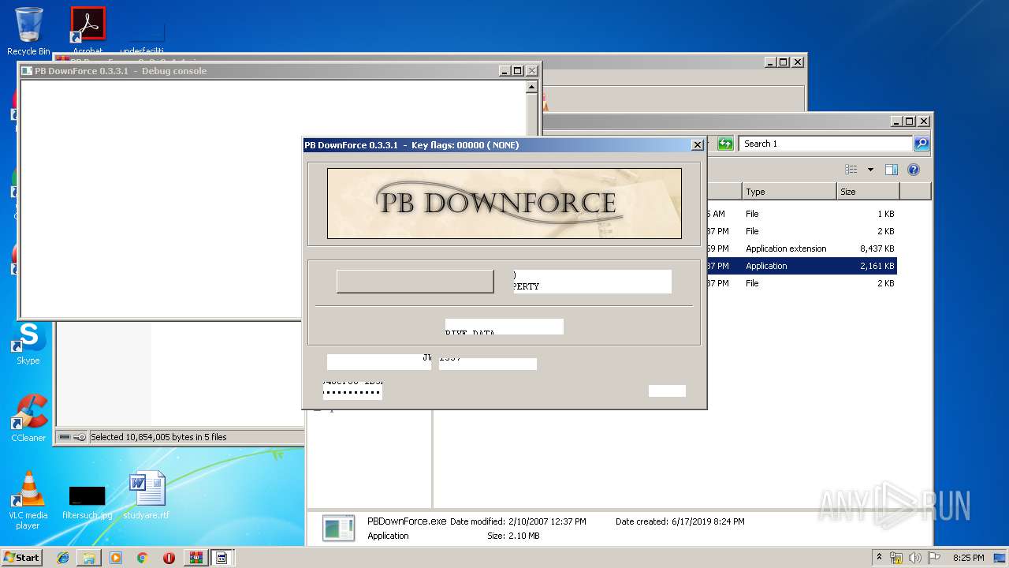Click the Selected 10,854,005 bytes status text
The image size is (1009, 568).
(x=158, y=437)
